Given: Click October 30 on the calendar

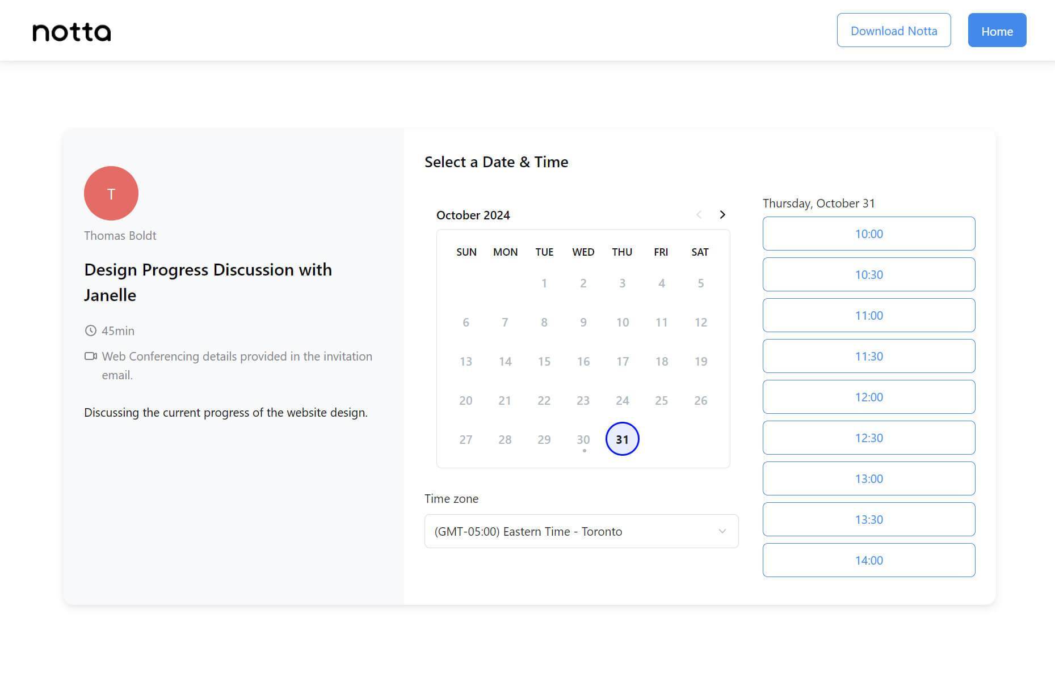Looking at the screenshot, I should coord(583,439).
